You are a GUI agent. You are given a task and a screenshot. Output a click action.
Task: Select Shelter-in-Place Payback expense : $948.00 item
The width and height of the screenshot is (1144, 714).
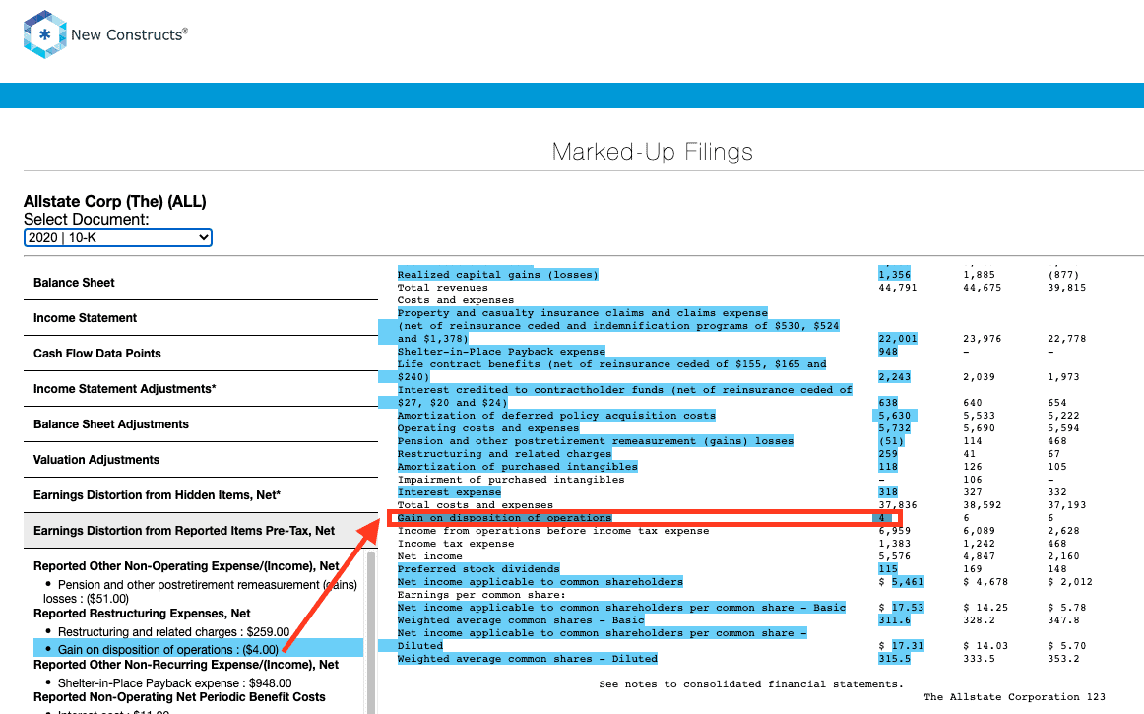174,683
